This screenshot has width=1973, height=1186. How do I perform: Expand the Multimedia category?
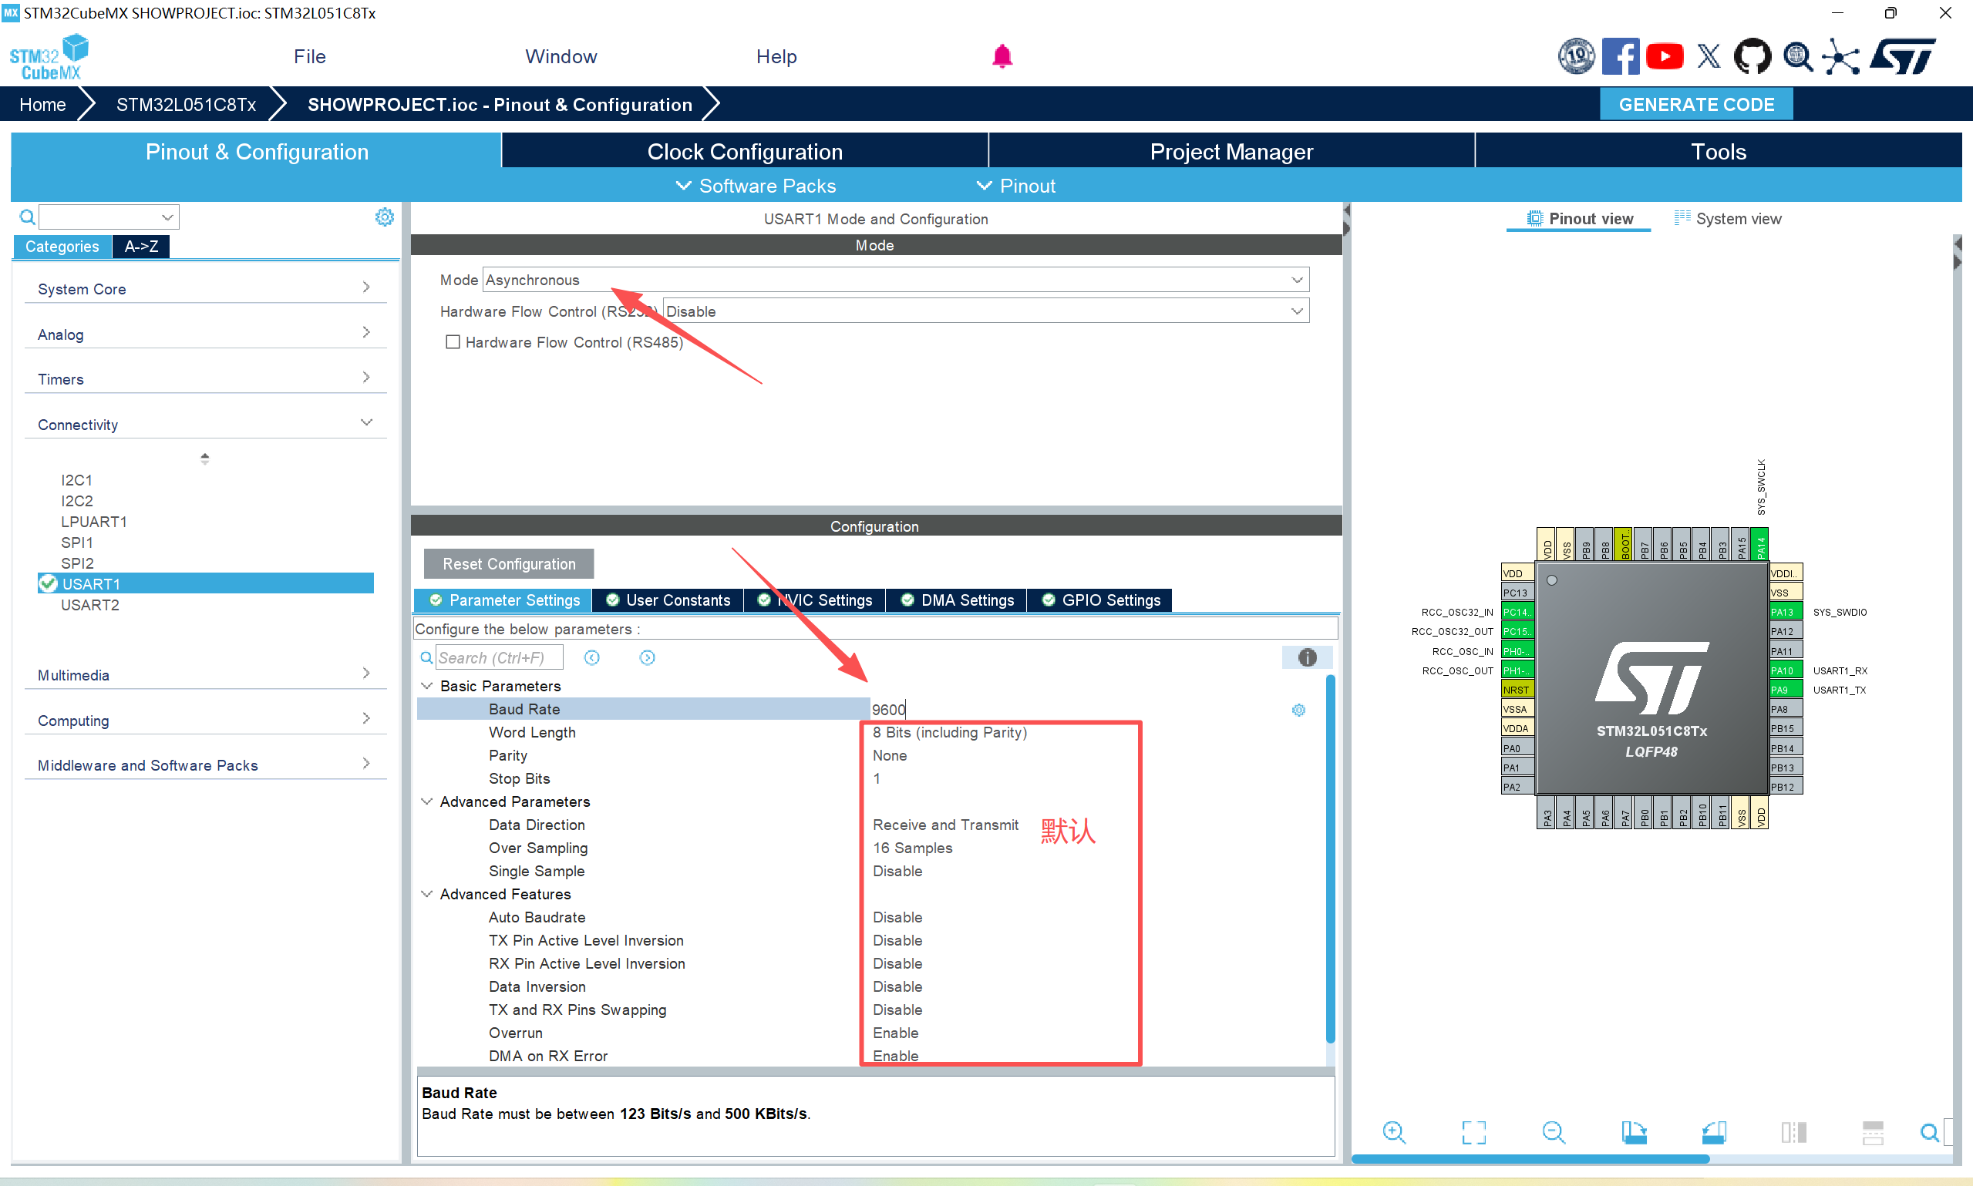205,674
